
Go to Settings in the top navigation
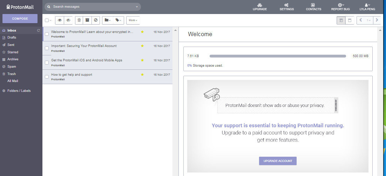[x=286, y=7]
